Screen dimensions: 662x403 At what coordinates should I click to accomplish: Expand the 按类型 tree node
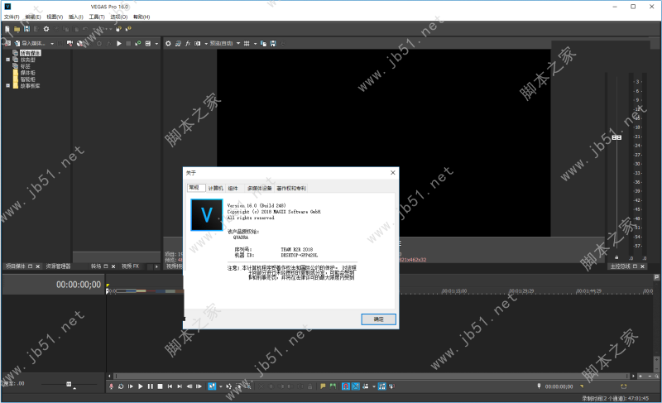coord(7,60)
